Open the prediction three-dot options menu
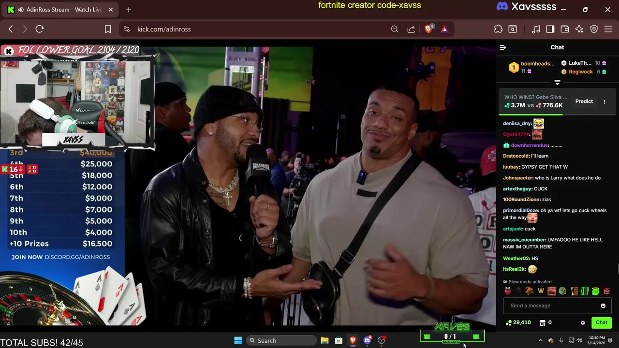Screen dimensions: 619x348 [x=604, y=101]
